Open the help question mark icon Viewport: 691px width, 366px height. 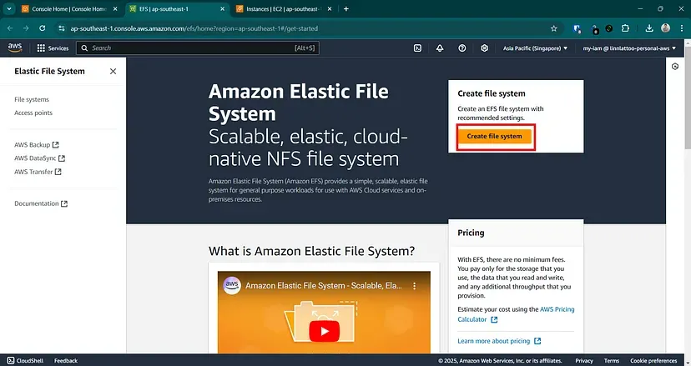pyautogui.click(x=462, y=48)
